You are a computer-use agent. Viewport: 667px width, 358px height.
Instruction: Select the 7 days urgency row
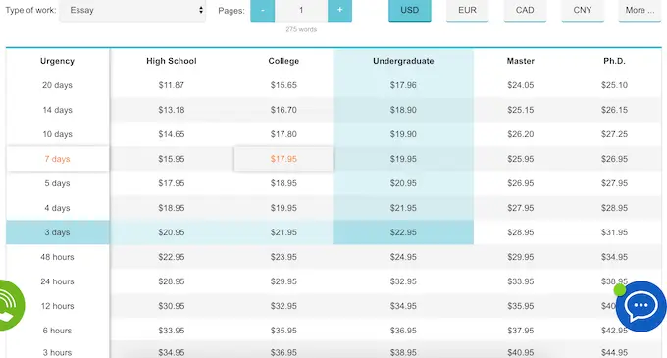58,159
